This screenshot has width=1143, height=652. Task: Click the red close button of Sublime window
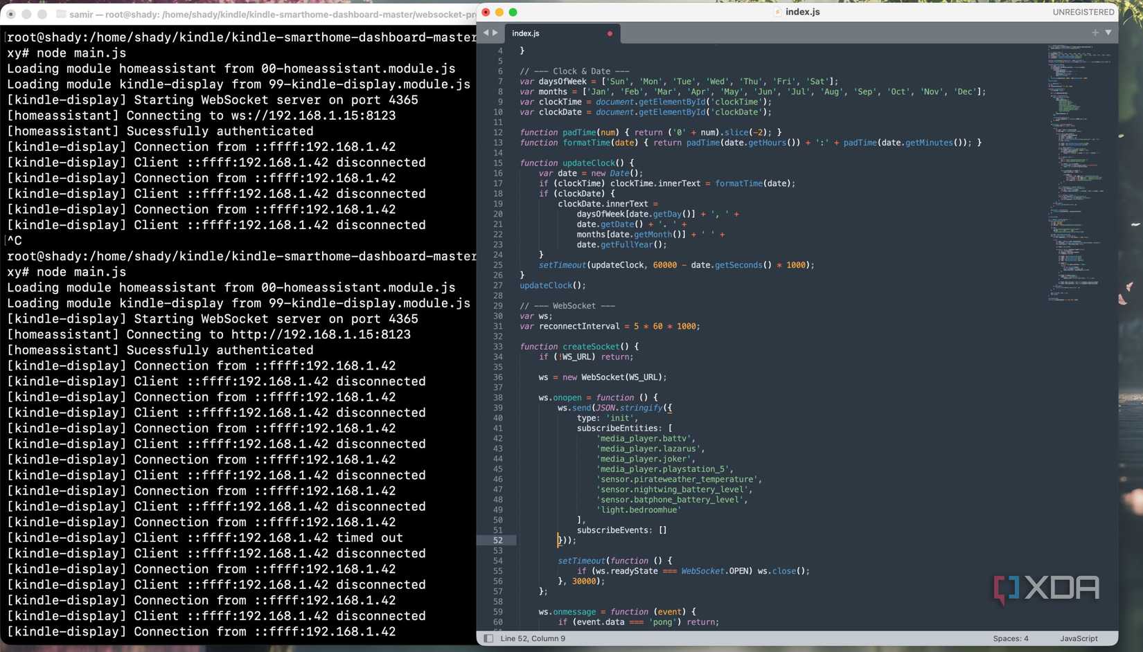[486, 12]
